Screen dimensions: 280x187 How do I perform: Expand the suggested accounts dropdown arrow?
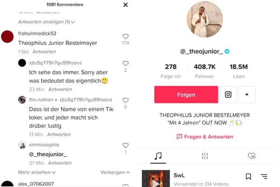point(247,94)
